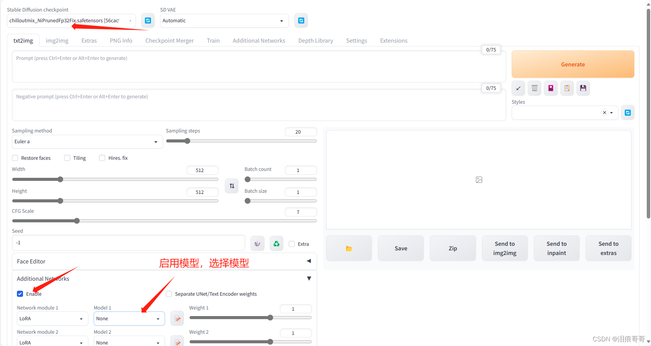Click the trash icon to clear prompts
This screenshot has width=651, height=346.
[534, 88]
